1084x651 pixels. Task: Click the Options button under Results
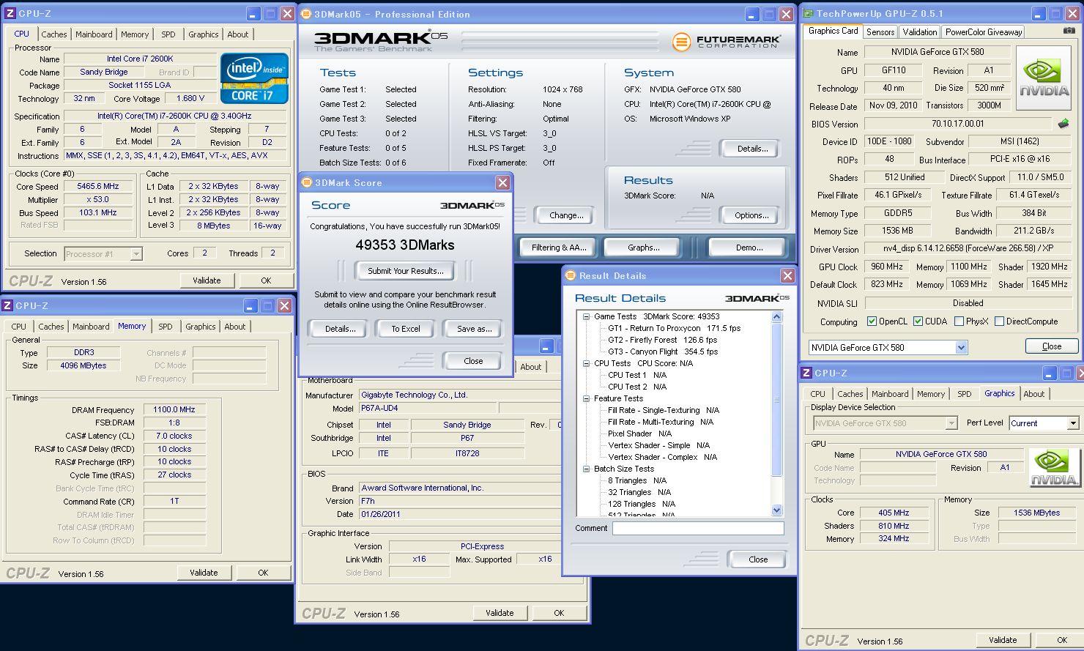click(x=751, y=215)
